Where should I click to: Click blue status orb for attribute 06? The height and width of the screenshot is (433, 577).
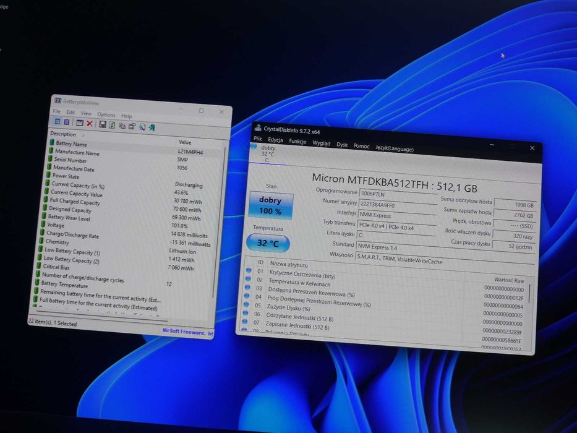[246, 313]
